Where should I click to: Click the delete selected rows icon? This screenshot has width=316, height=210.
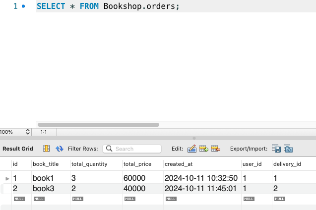click(x=216, y=149)
